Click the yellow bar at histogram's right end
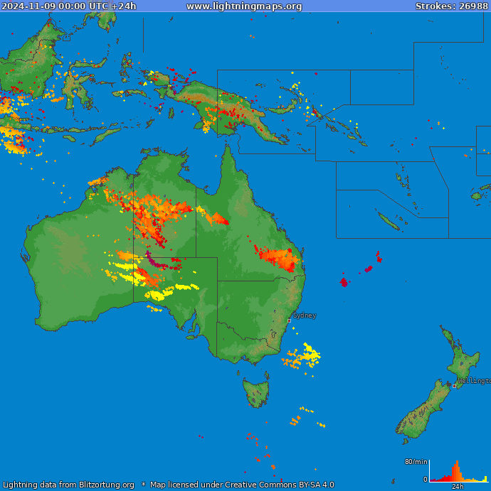491x491 pixels. coord(485,479)
